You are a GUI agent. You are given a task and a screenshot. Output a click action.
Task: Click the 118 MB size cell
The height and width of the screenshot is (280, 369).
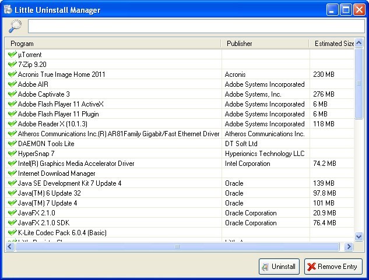click(324, 124)
